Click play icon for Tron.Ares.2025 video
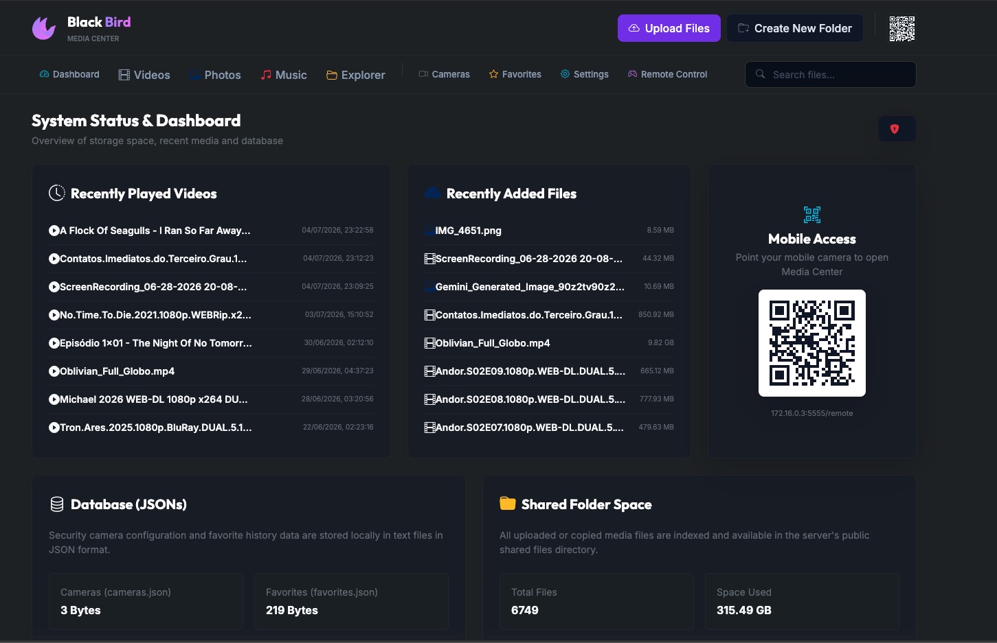Screen dimensions: 997x643 (54, 428)
